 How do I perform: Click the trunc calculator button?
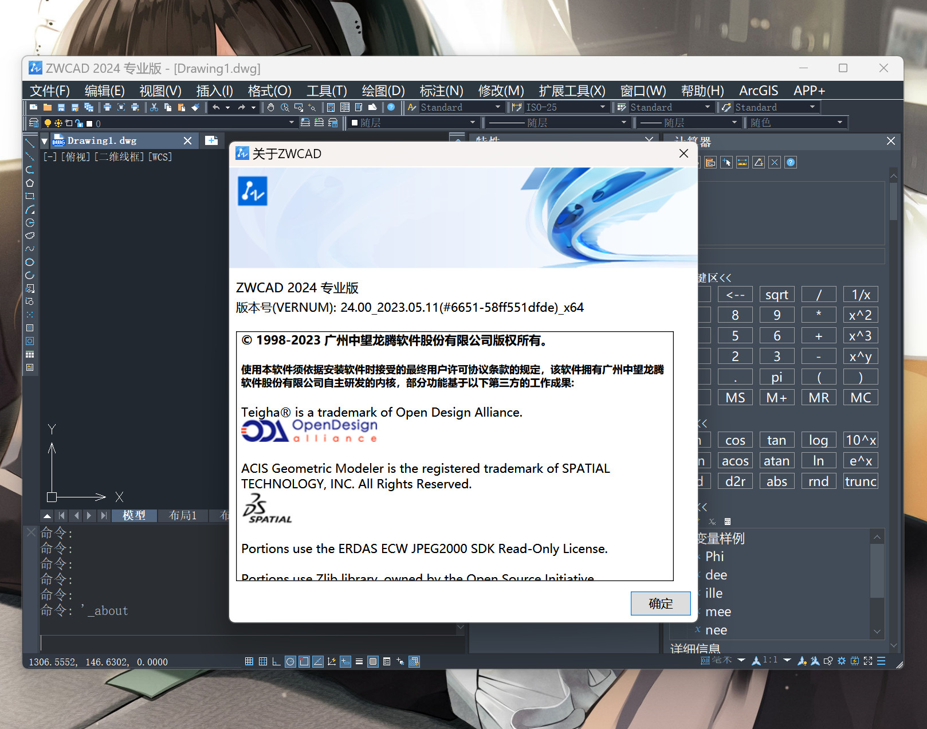861,481
